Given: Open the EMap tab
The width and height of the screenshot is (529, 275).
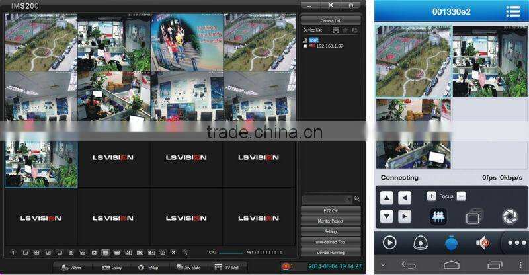Looking at the screenshot, I should pos(148,268).
